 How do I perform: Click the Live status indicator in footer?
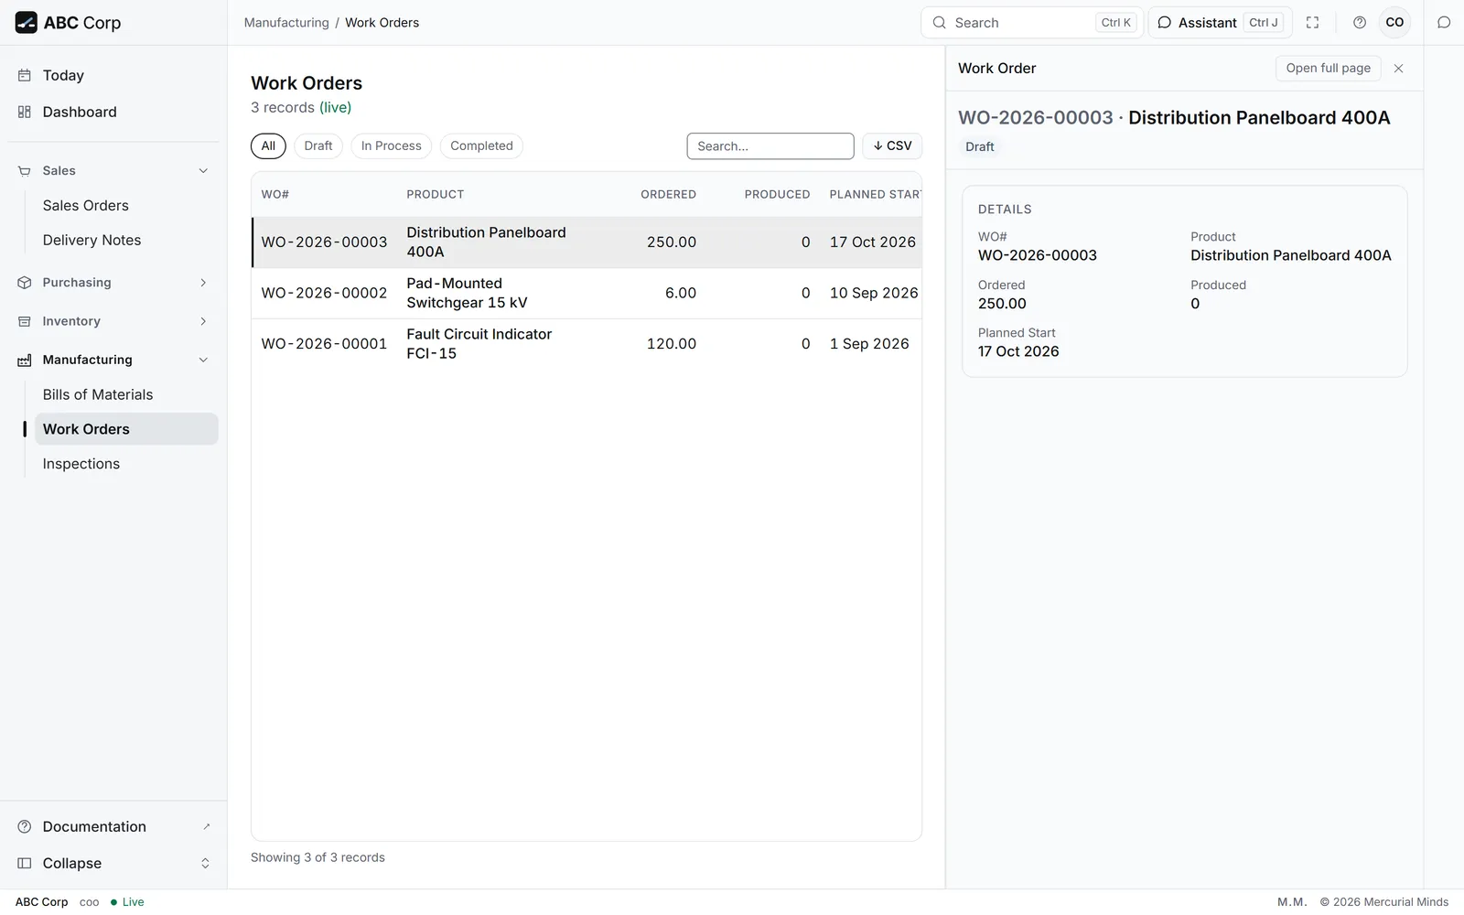127,902
